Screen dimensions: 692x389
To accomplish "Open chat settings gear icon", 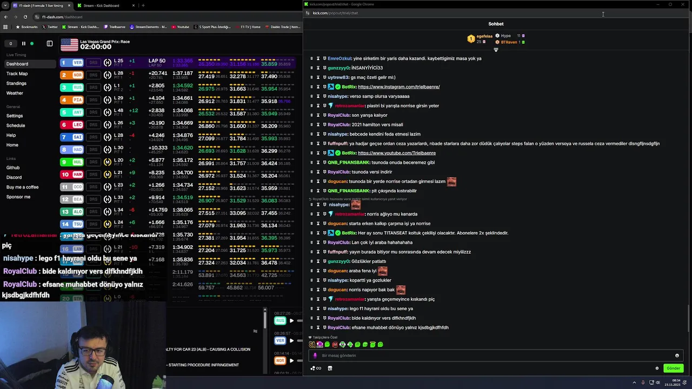I will tap(657, 368).
